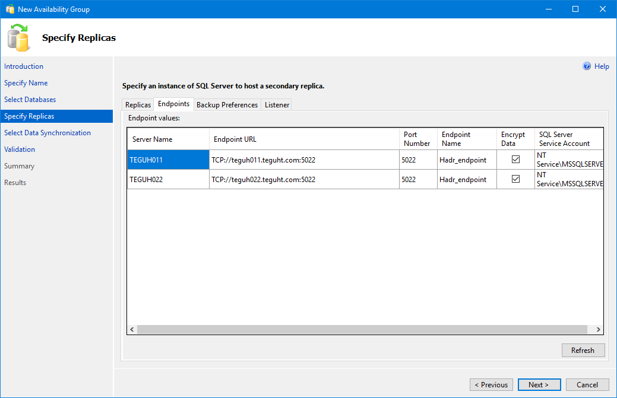
Task: Click the Refresh button
Action: point(583,350)
